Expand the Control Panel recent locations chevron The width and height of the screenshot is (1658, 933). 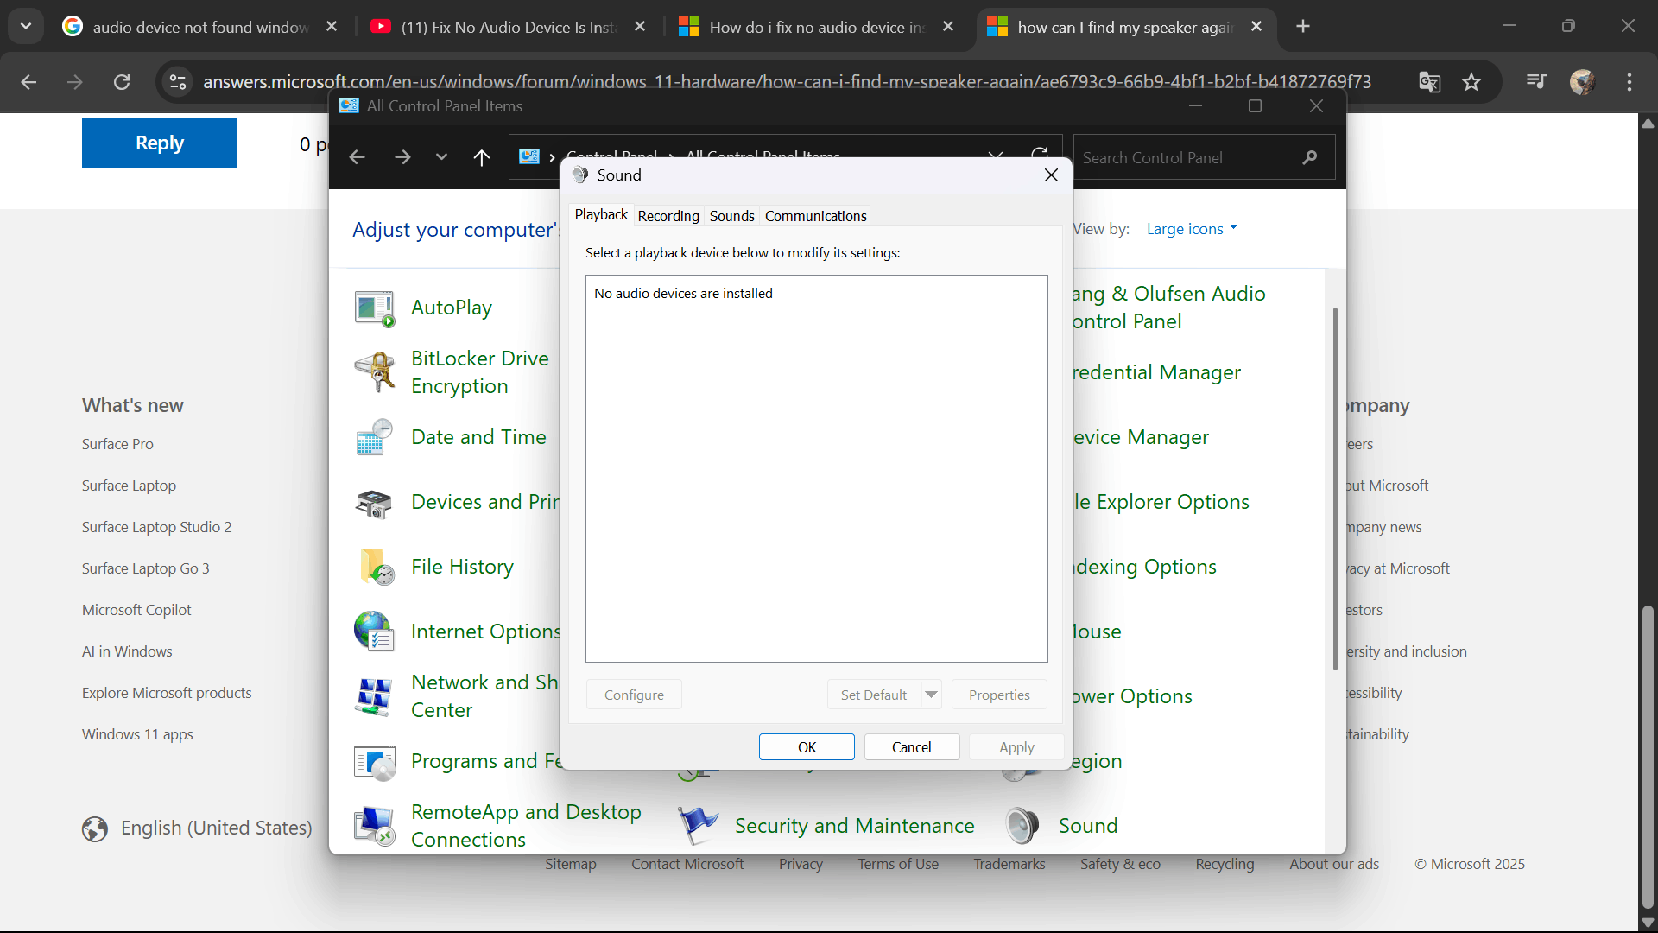[441, 157]
